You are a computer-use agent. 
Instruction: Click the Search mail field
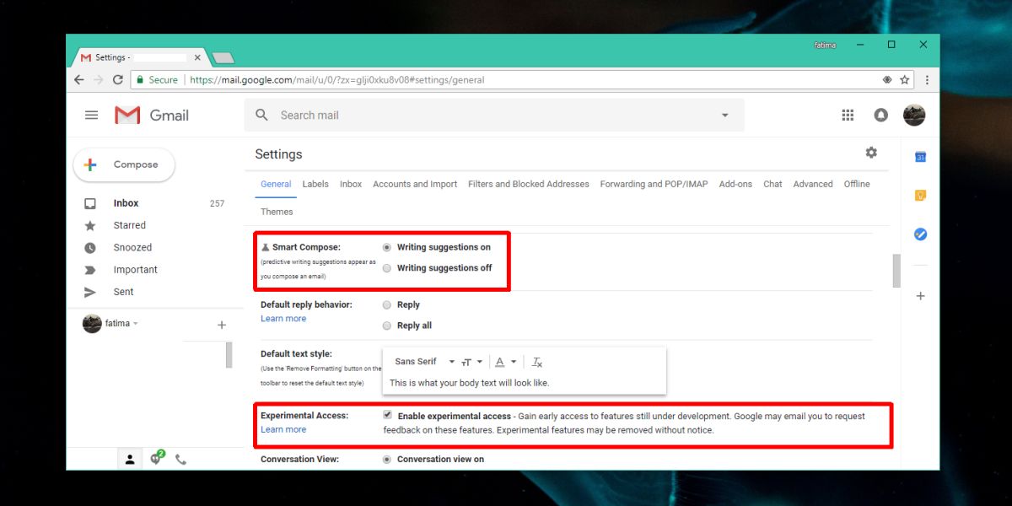(x=494, y=116)
